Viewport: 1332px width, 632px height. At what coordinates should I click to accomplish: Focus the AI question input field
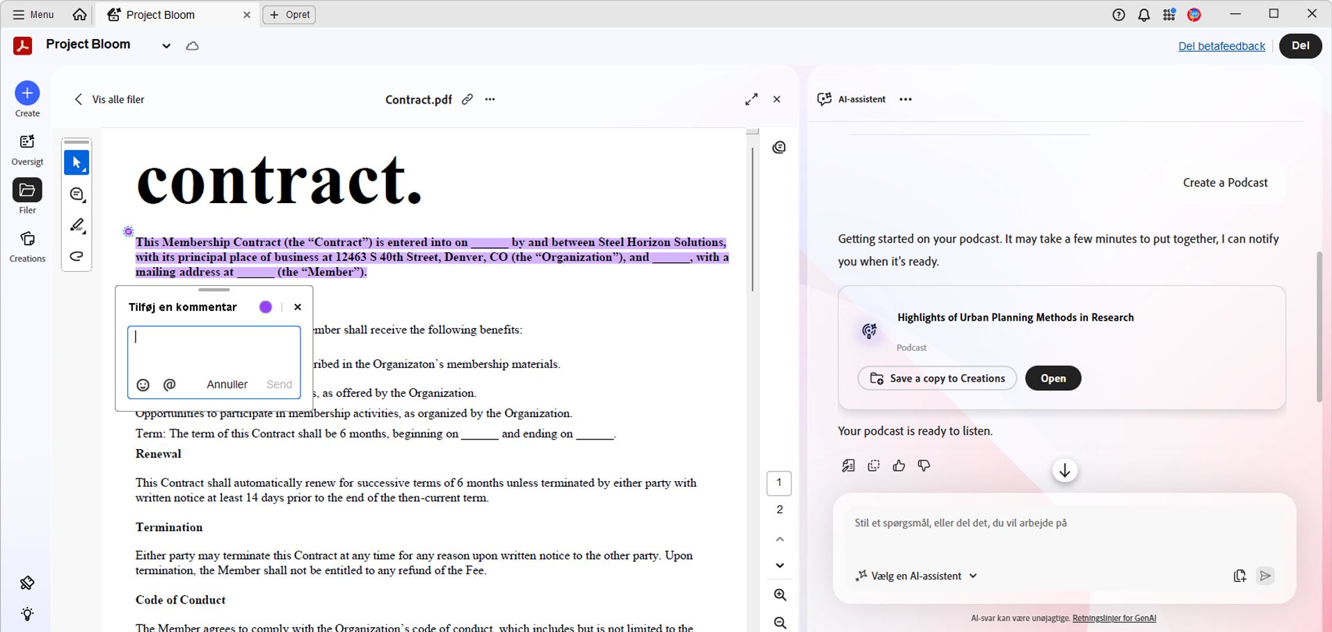tap(1064, 524)
